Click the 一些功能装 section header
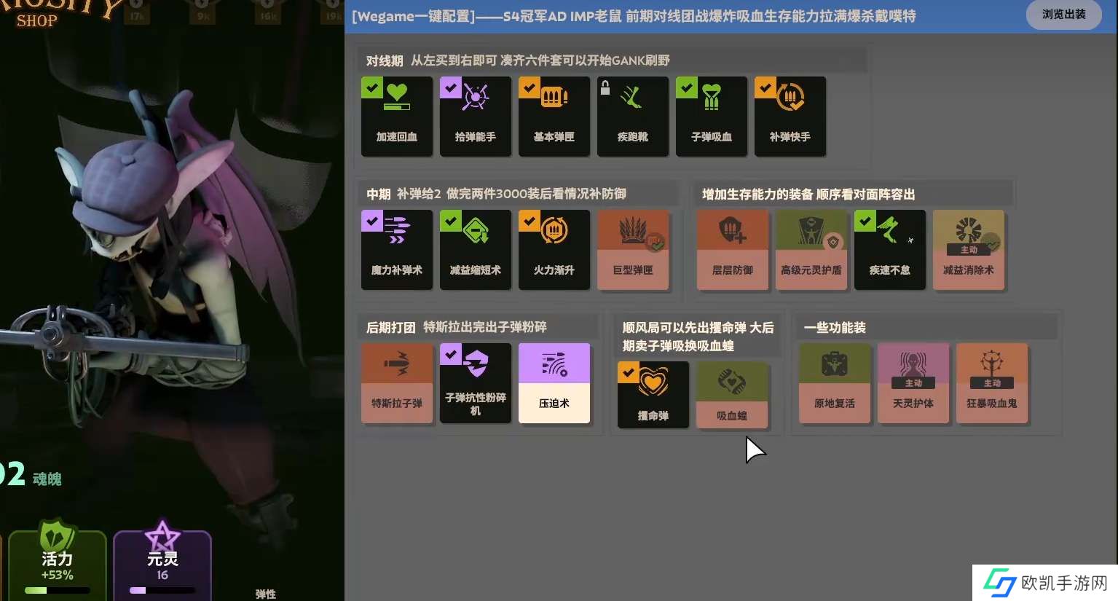The width and height of the screenshot is (1118, 601). [x=835, y=328]
